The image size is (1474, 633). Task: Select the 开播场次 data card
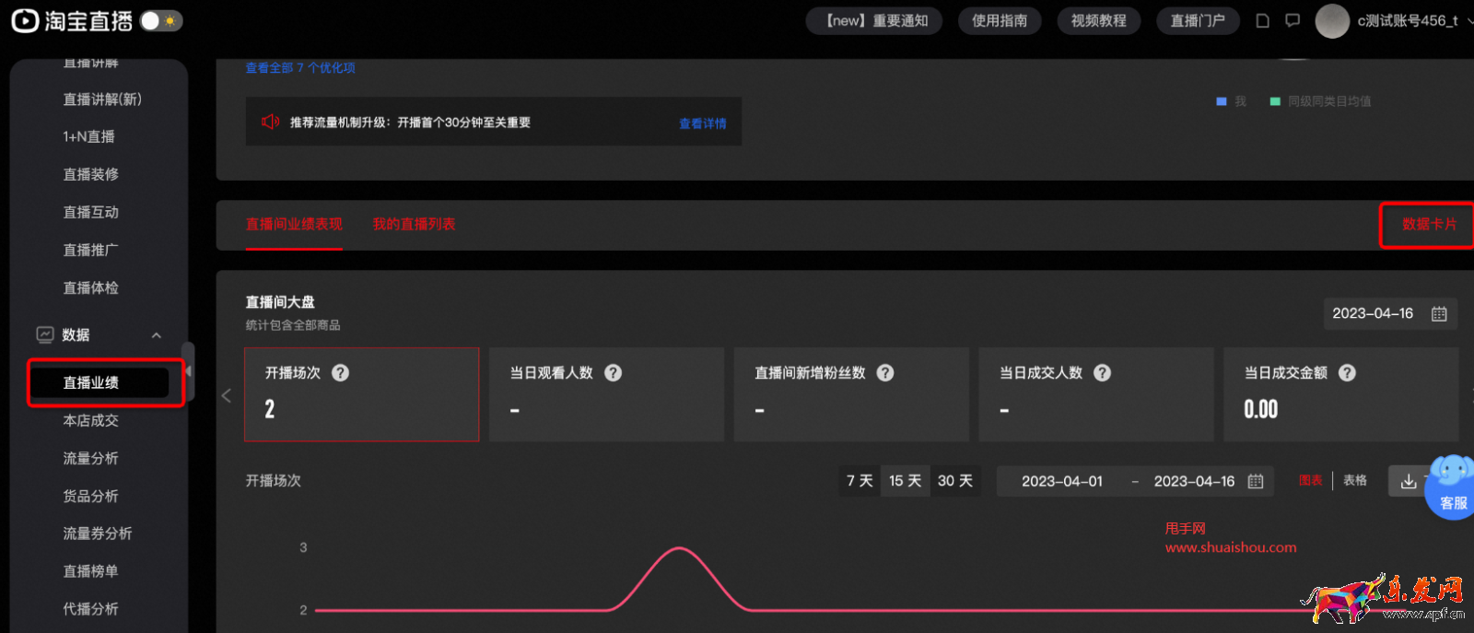(x=361, y=394)
